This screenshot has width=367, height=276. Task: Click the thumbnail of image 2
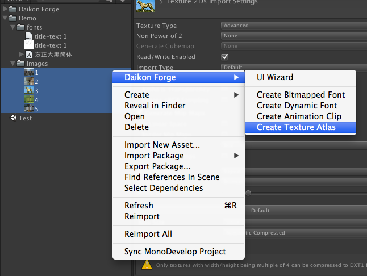click(x=29, y=81)
